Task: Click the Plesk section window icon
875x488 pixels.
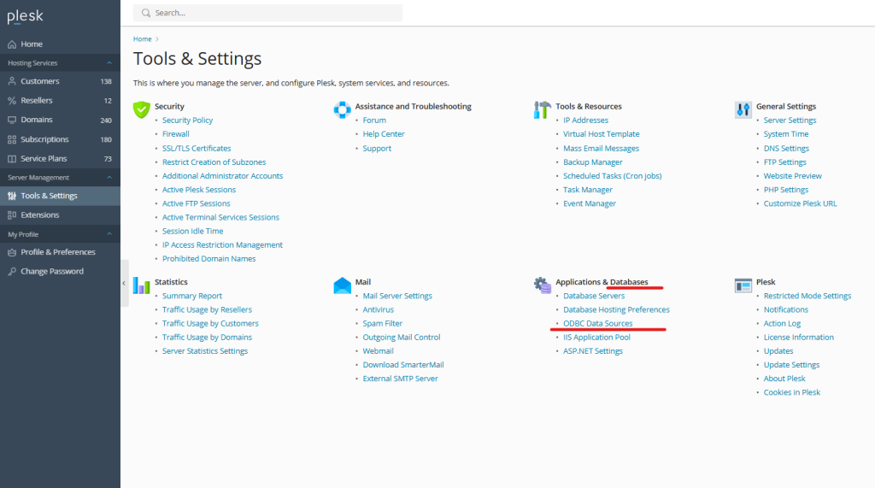Action: click(x=743, y=285)
